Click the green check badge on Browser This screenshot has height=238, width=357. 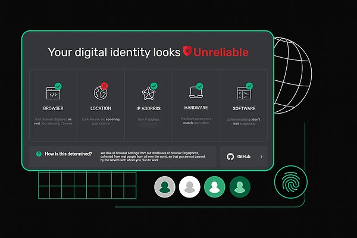[58, 86]
